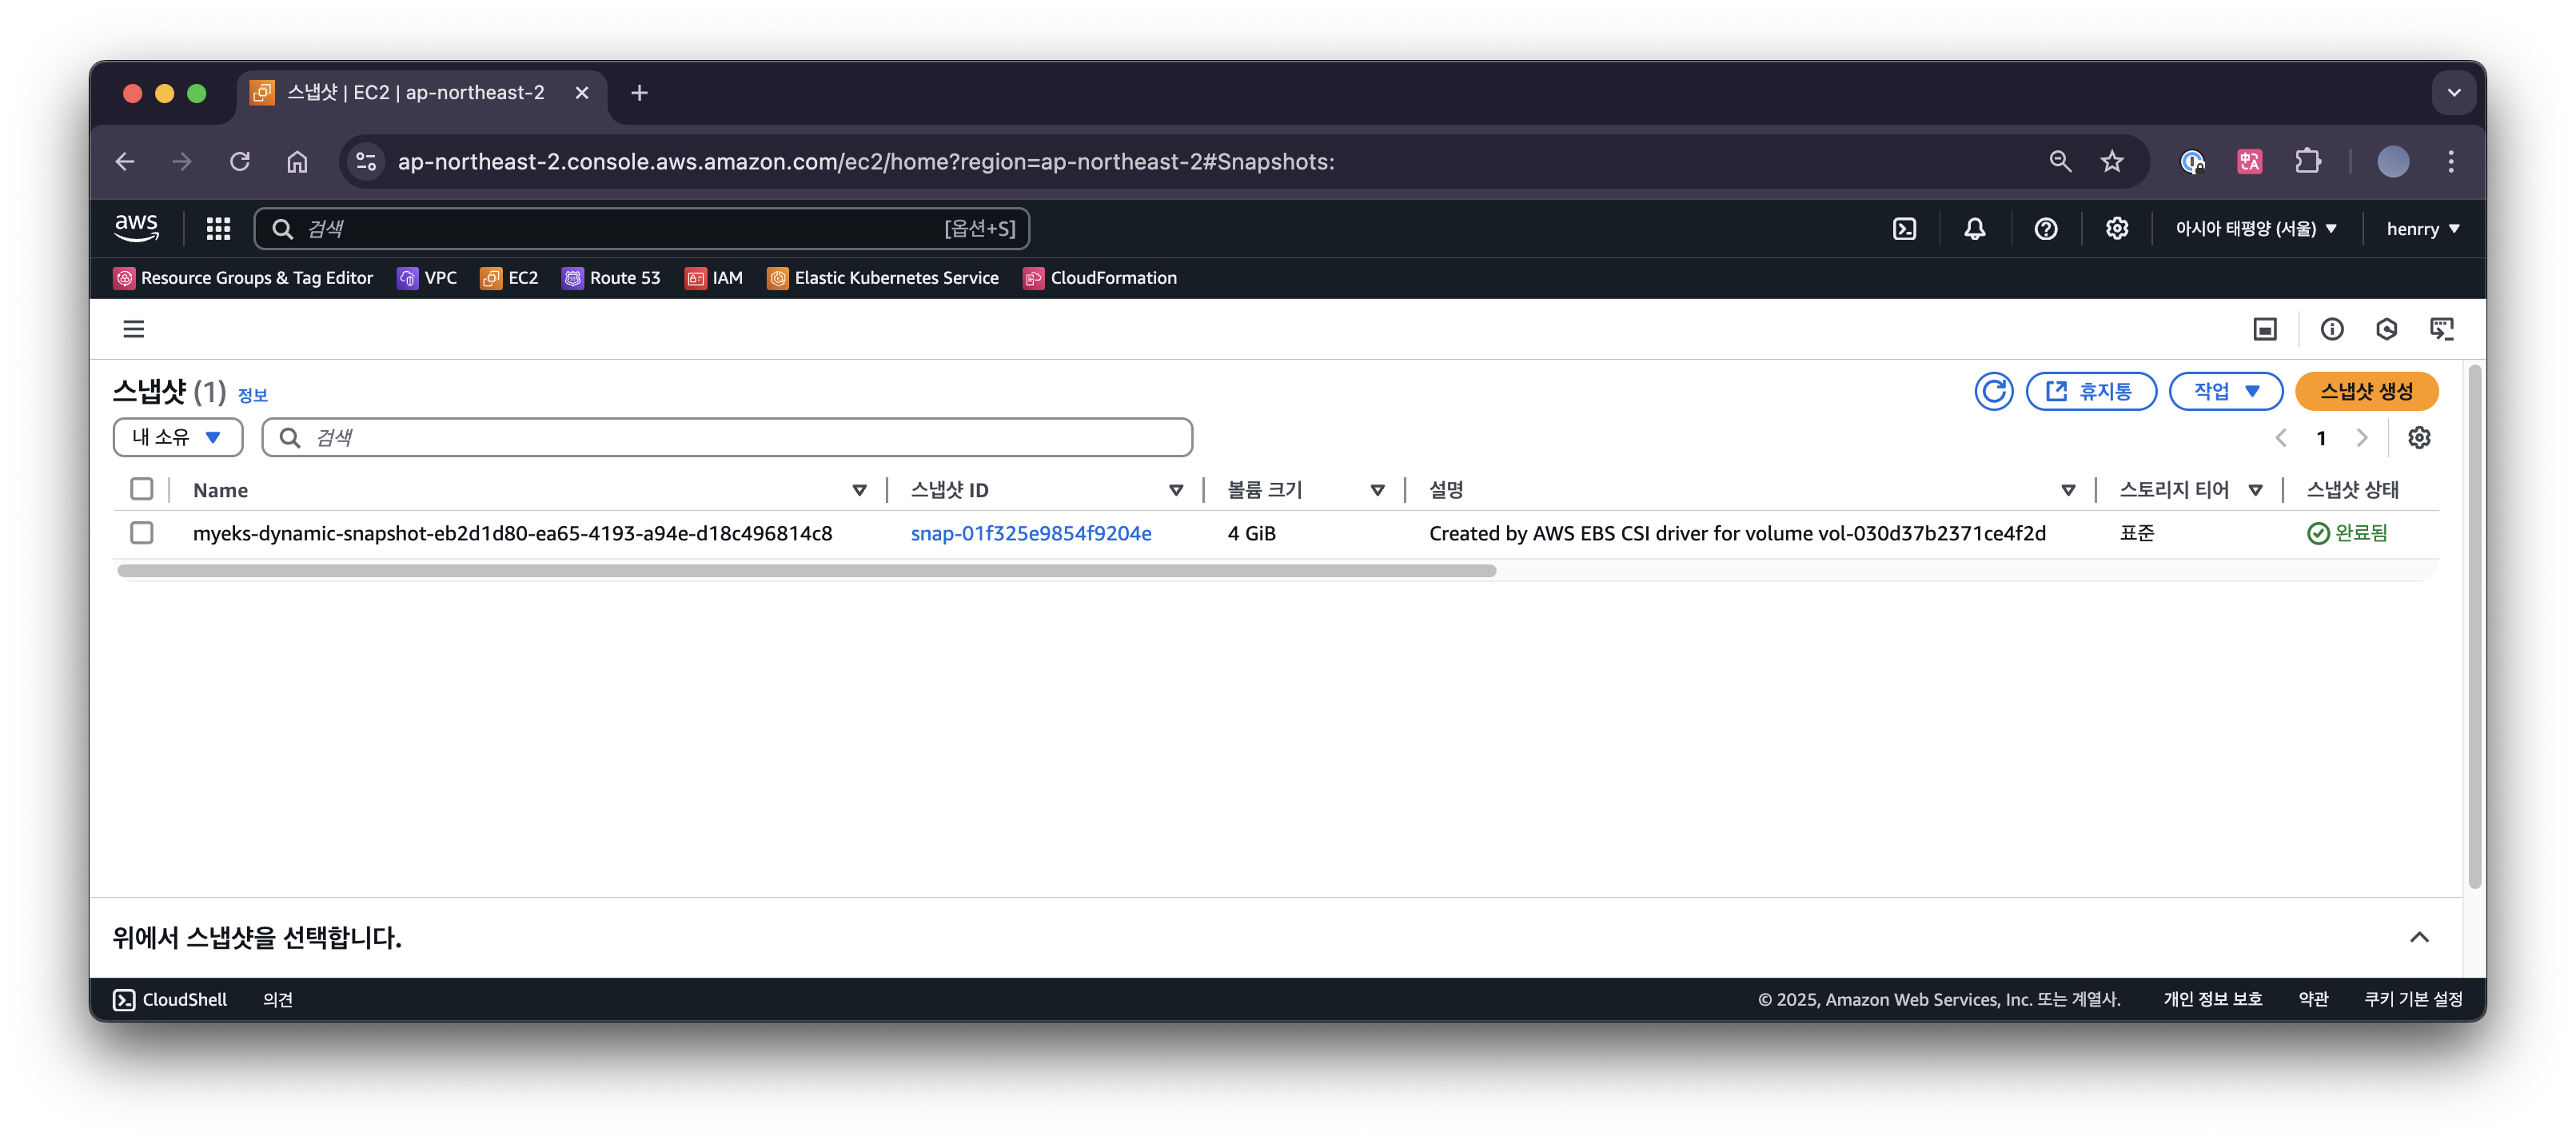Viewport: 2576px width, 1140px height.
Task: Click the 스냅샷 생성 button
Action: [x=2365, y=391]
